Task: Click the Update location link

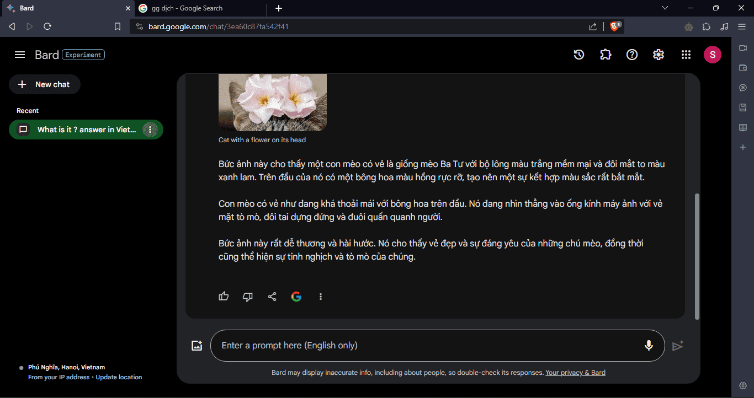Action: point(119,377)
